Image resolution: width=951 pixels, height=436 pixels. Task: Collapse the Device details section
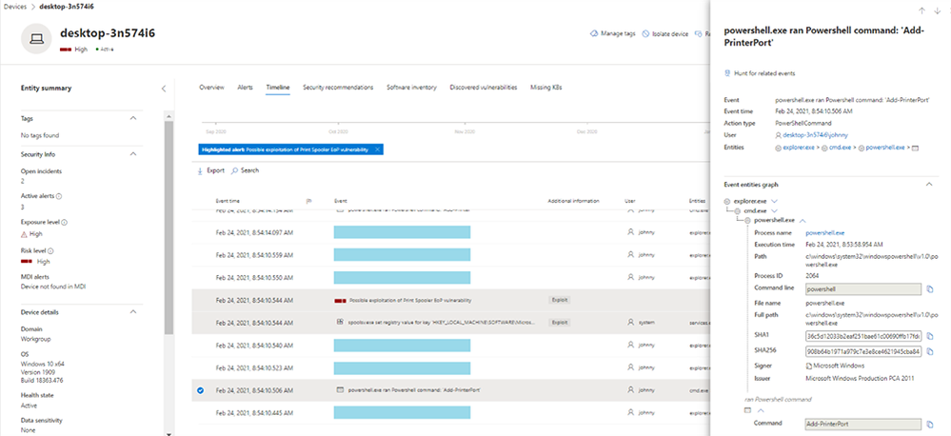click(x=133, y=312)
